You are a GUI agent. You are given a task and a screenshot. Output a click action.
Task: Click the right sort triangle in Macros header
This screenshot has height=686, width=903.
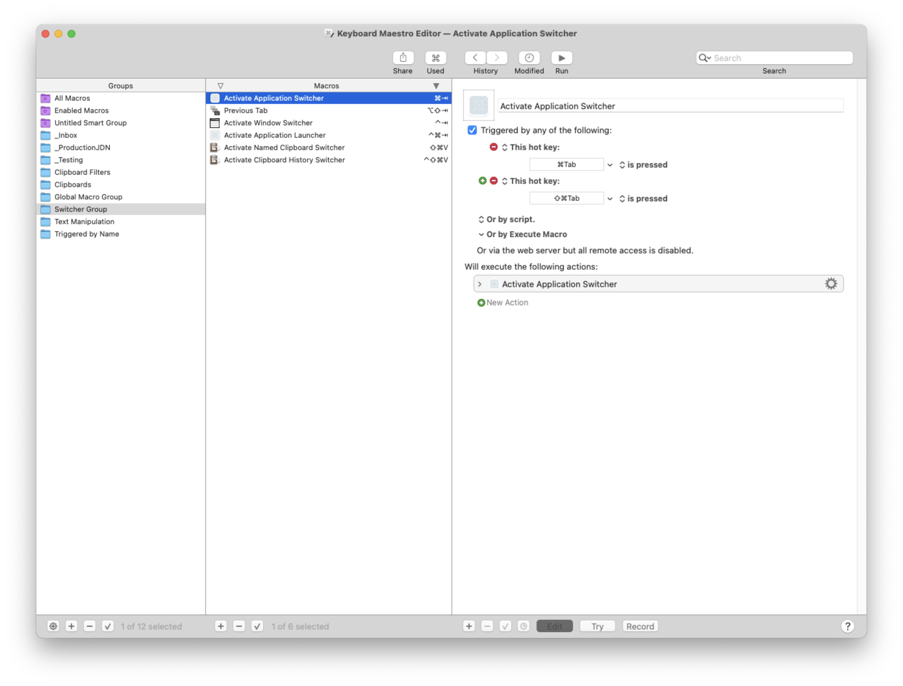[436, 86]
